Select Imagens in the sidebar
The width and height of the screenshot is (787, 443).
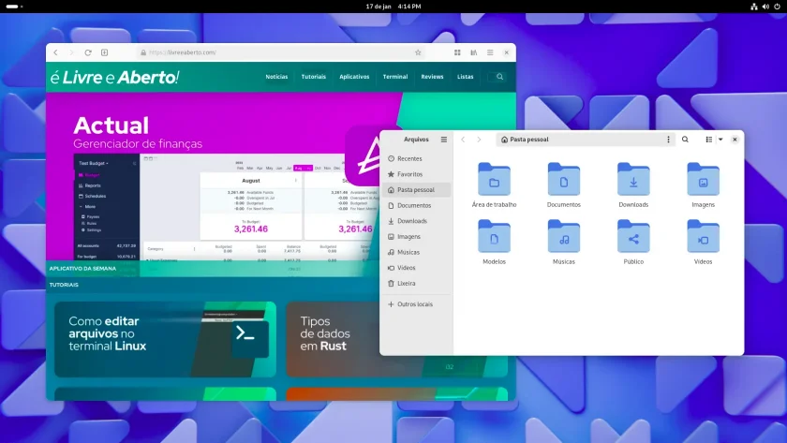coord(417,236)
